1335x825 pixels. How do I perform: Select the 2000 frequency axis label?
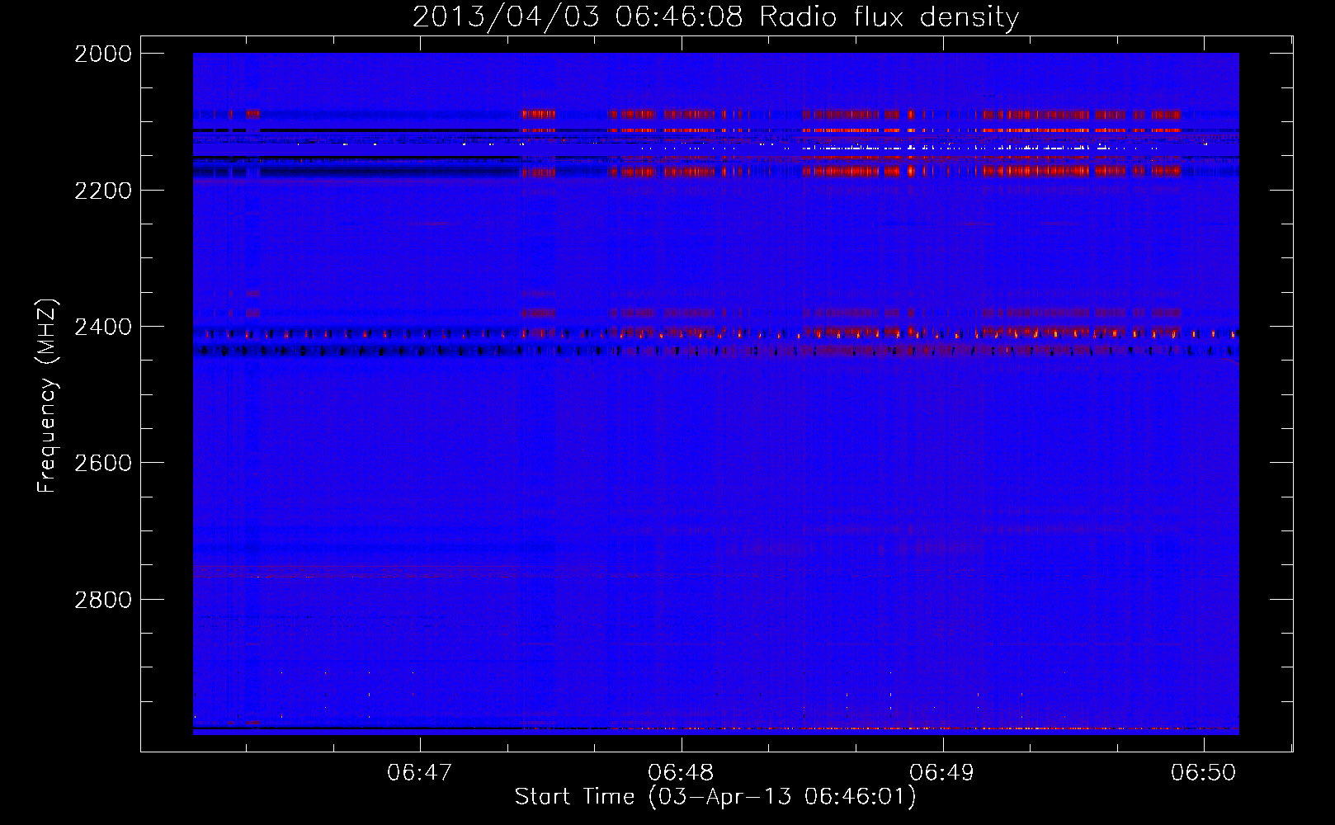pos(103,54)
